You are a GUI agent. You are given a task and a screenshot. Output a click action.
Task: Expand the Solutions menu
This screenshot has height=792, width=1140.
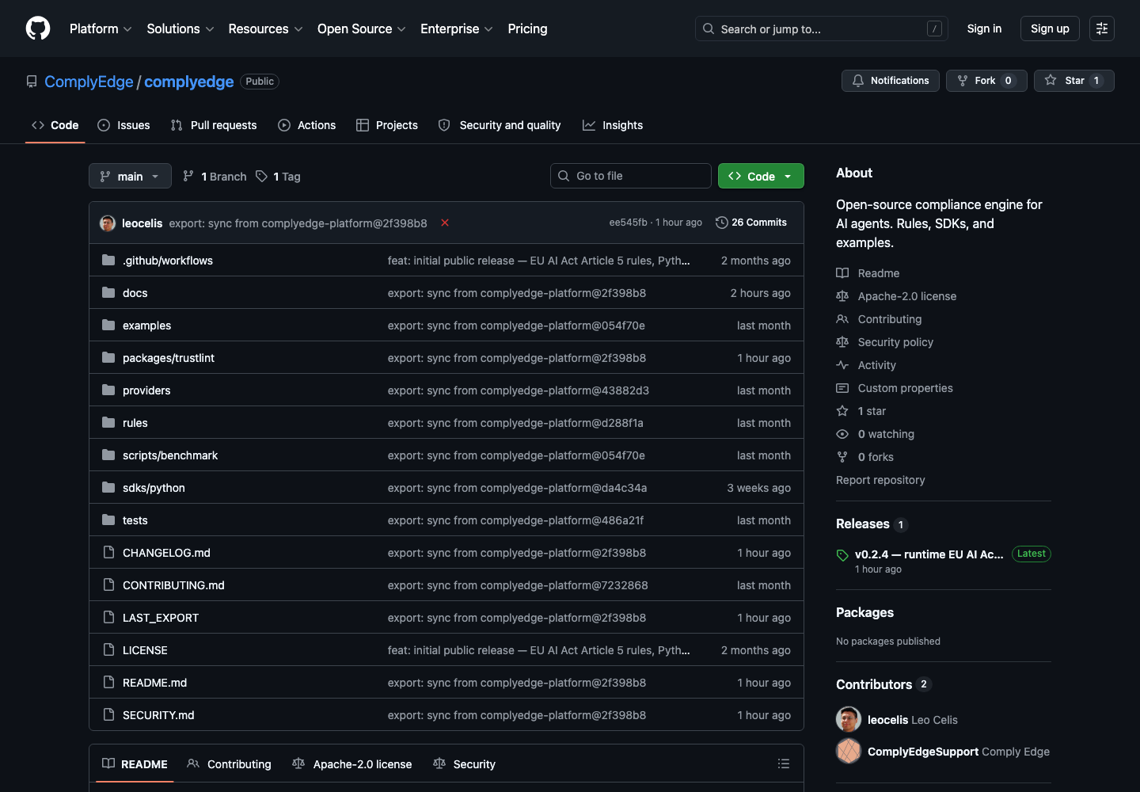pyautogui.click(x=180, y=29)
